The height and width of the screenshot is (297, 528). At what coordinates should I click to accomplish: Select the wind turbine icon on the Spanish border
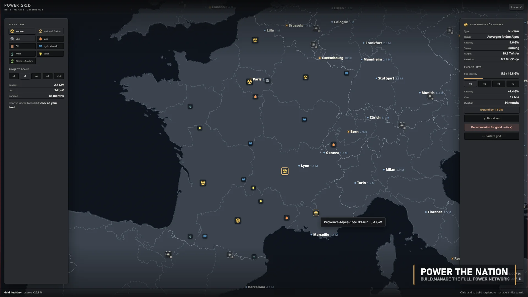(x=254, y=257)
